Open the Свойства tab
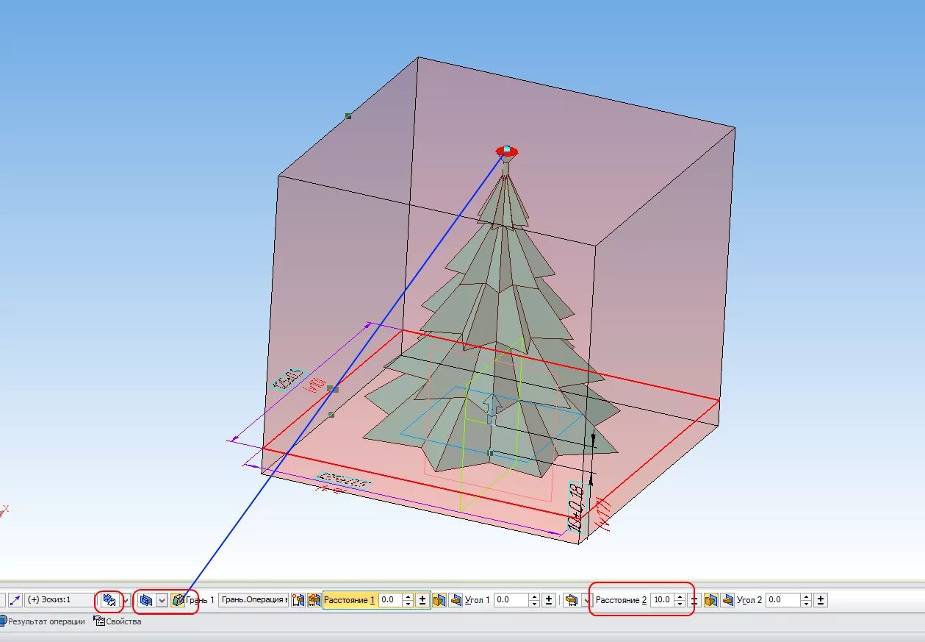The image size is (925, 642). [118, 621]
